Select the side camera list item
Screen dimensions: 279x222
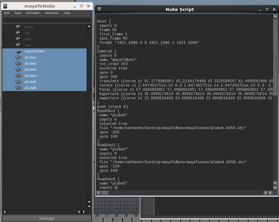45,45
